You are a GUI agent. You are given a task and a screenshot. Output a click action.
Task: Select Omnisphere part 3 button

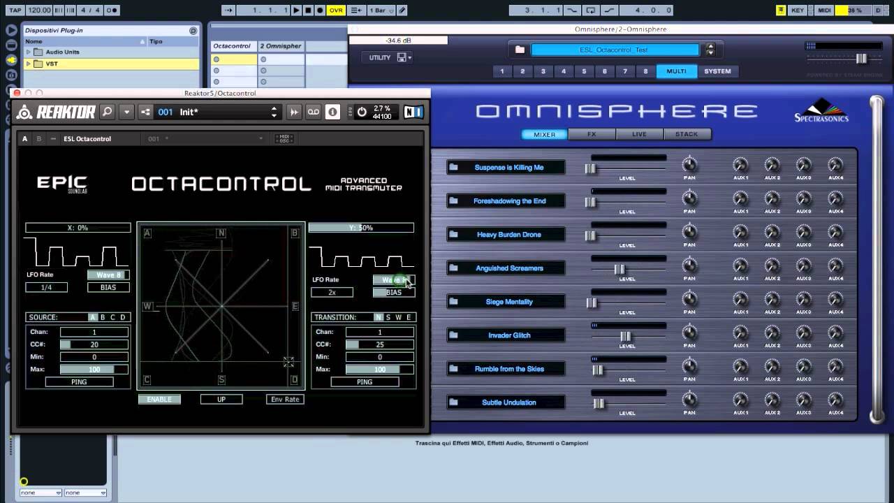pos(543,71)
